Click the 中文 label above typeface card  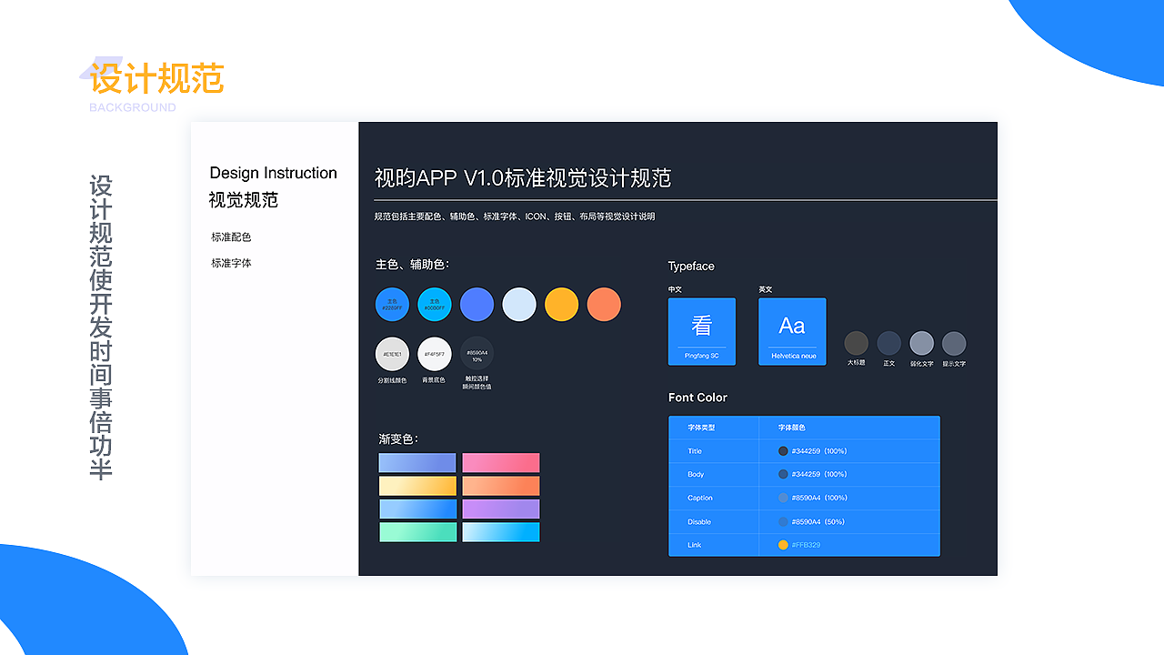pos(675,289)
